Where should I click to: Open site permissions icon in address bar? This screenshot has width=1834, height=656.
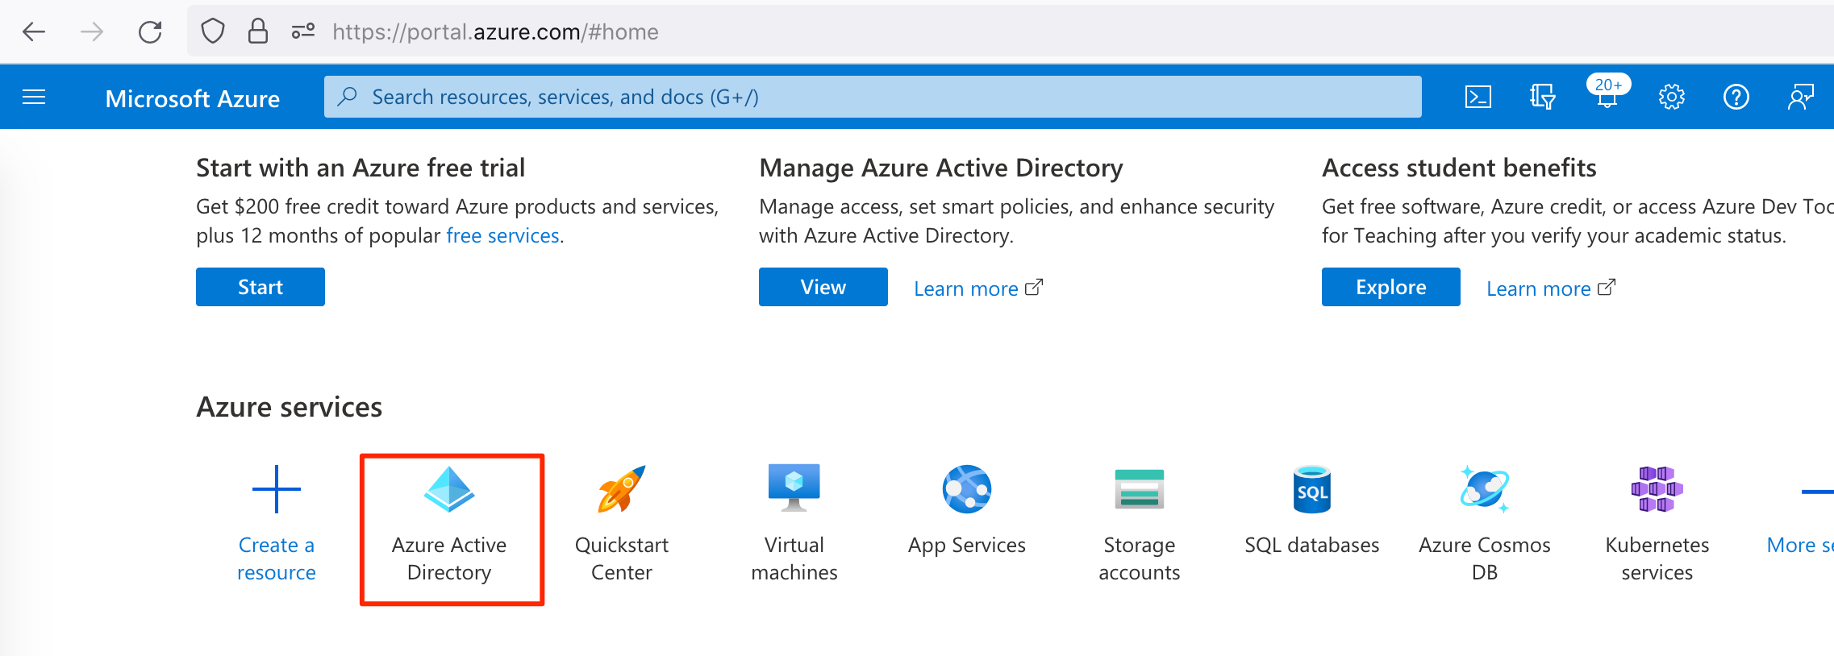pyautogui.click(x=303, y=31)
